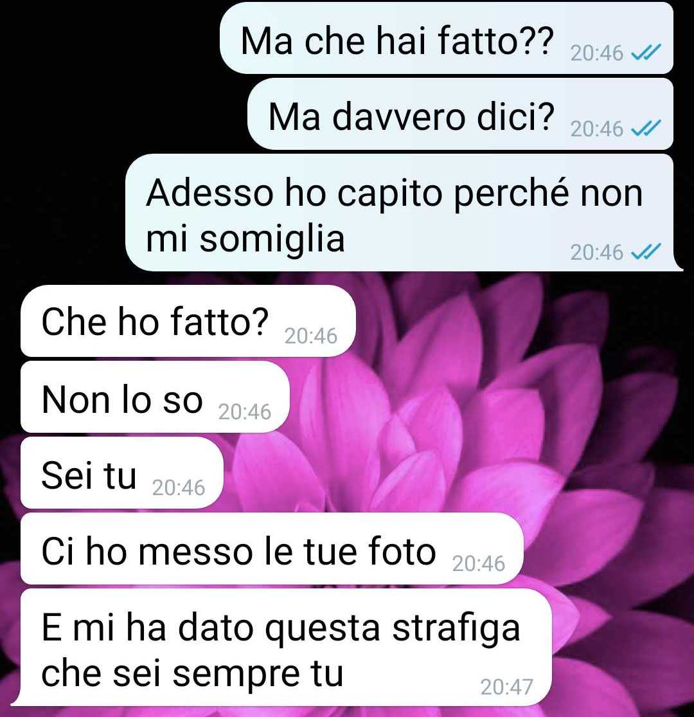694x717 pixels.
Task: Select the 'Ma davvero dici?' message
Action: click(x=460, y=114)
